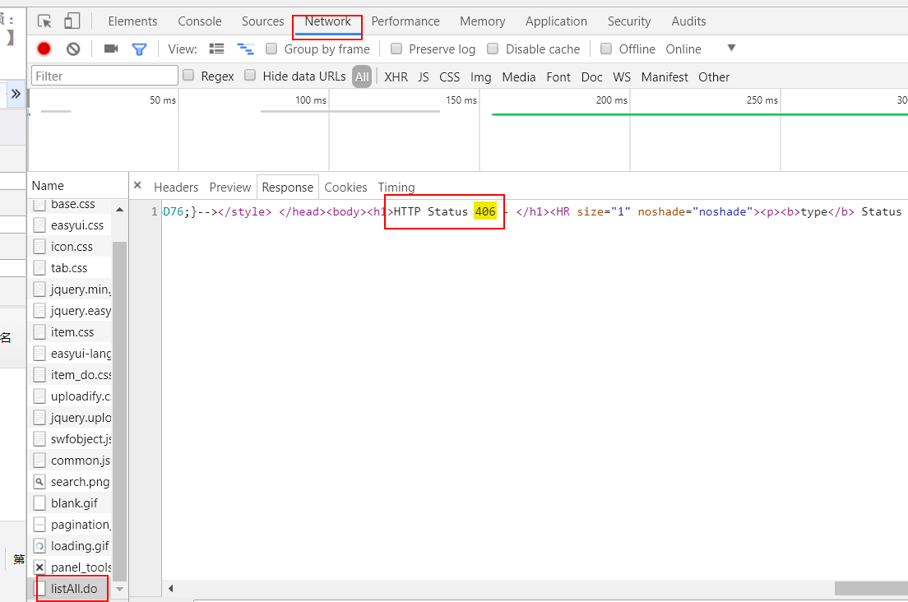This screenshot has width=908, height=602.
Task: Select the loading.gif request
Action: (x=70, y=546)
